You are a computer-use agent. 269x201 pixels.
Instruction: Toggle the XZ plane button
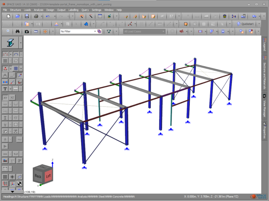(12, 97)
